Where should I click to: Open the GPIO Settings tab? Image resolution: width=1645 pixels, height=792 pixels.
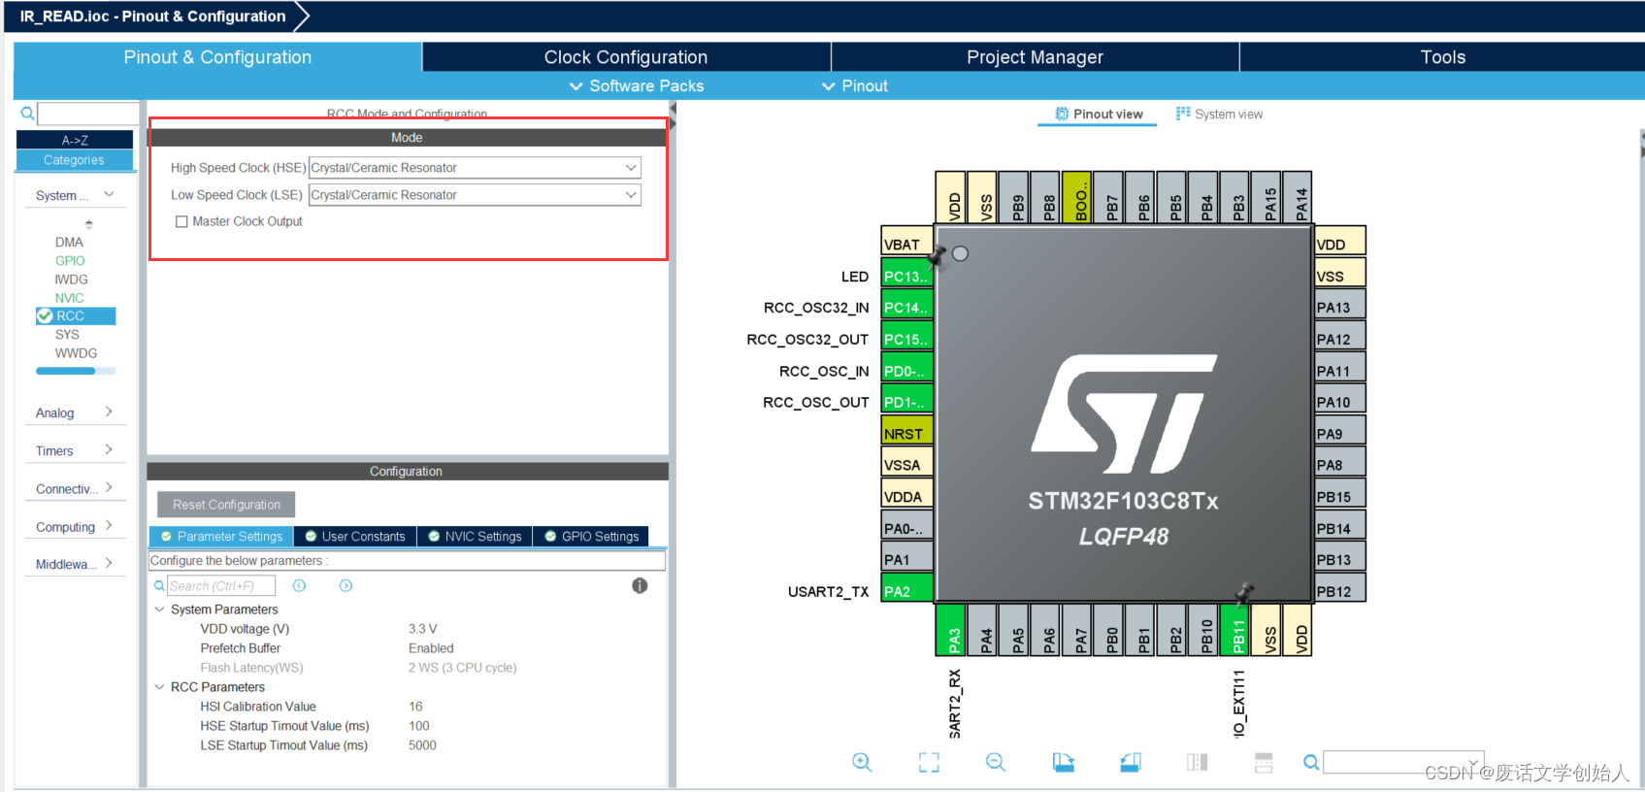592,536
